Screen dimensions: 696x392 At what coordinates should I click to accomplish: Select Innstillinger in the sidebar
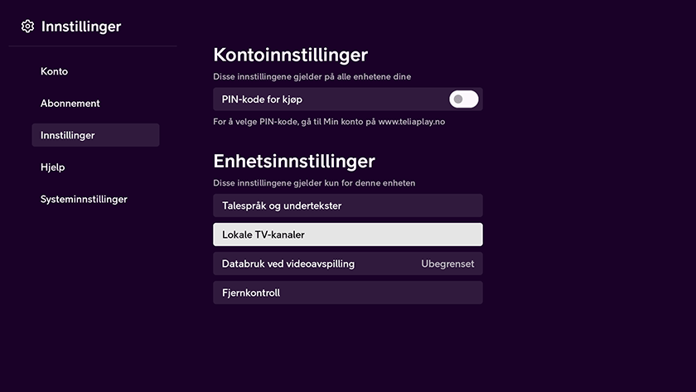pyautogui.click(x=95, y=135)
